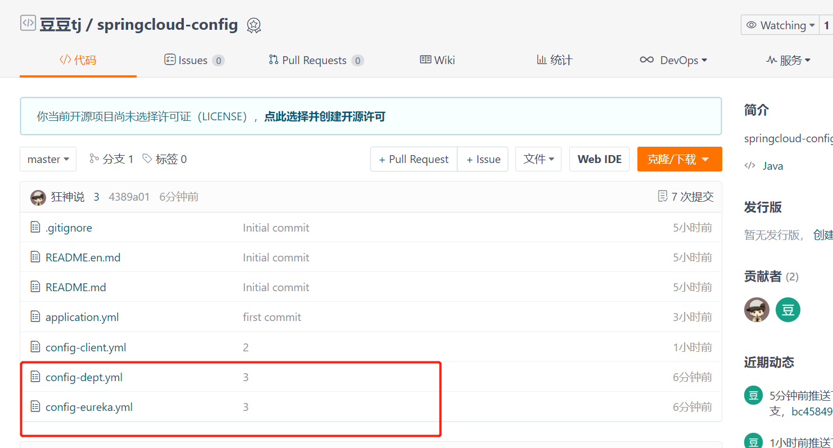Open the config-dept.yml file
Screen dimensions: 833x448
pyautogui.click(x=84, y=377)
